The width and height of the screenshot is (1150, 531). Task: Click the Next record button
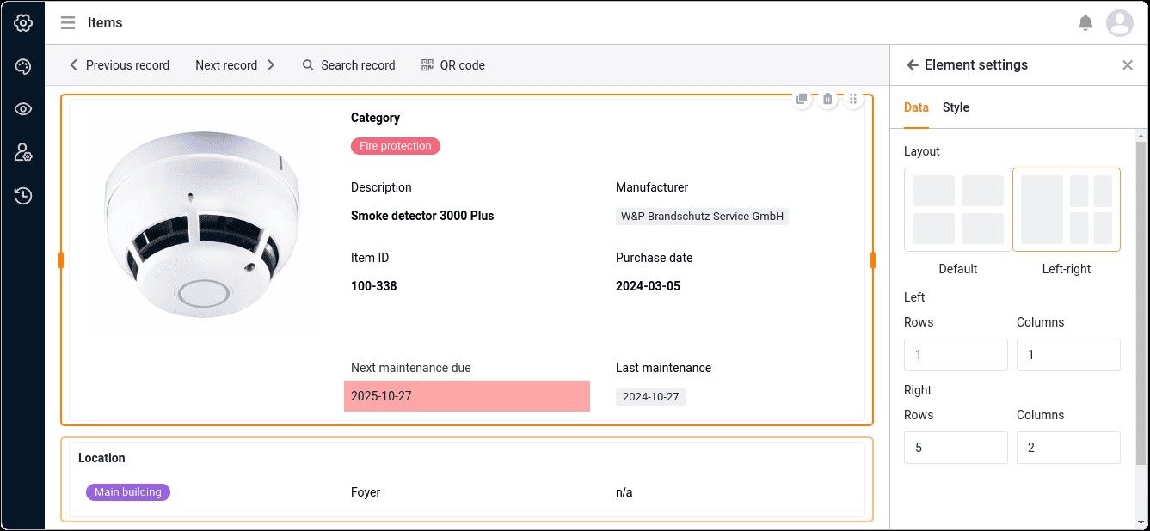click(x=235, y=65)
